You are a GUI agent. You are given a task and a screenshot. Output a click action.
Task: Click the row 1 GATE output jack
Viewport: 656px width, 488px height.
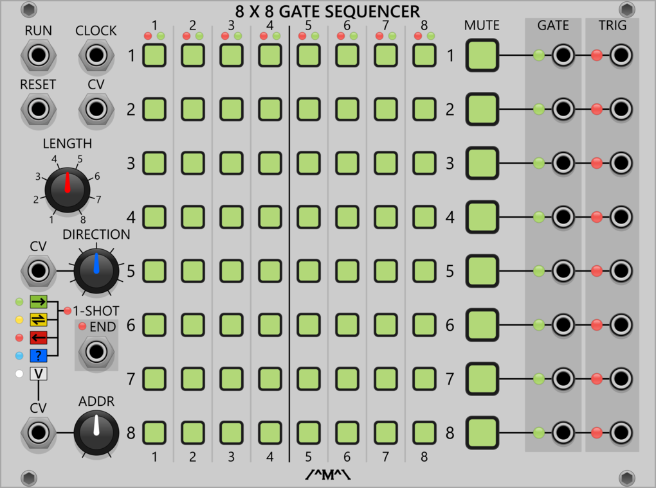(563, 55)
